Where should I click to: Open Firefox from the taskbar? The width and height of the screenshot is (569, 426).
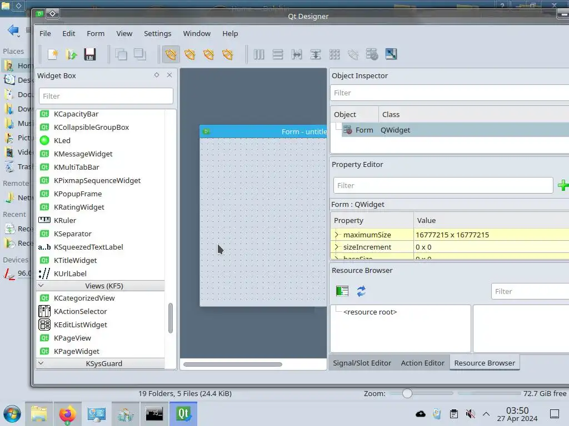[67, 414]
